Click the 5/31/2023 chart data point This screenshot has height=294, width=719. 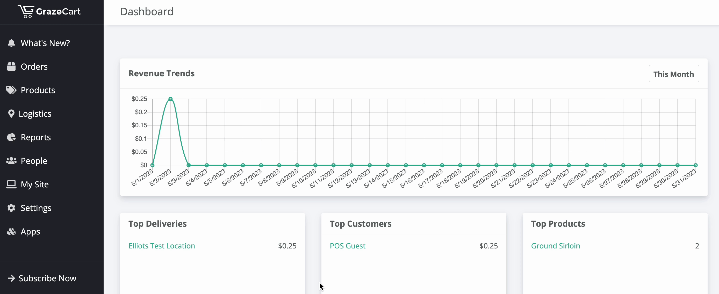click(x=695, y=165)
